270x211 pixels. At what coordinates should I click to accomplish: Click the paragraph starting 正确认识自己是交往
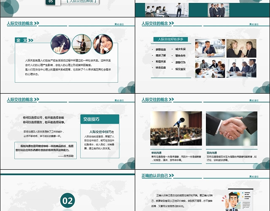182,201
